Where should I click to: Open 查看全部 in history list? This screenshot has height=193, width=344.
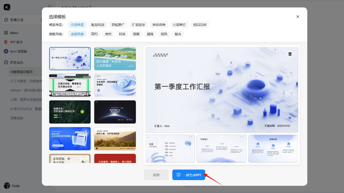pos(17,118)
